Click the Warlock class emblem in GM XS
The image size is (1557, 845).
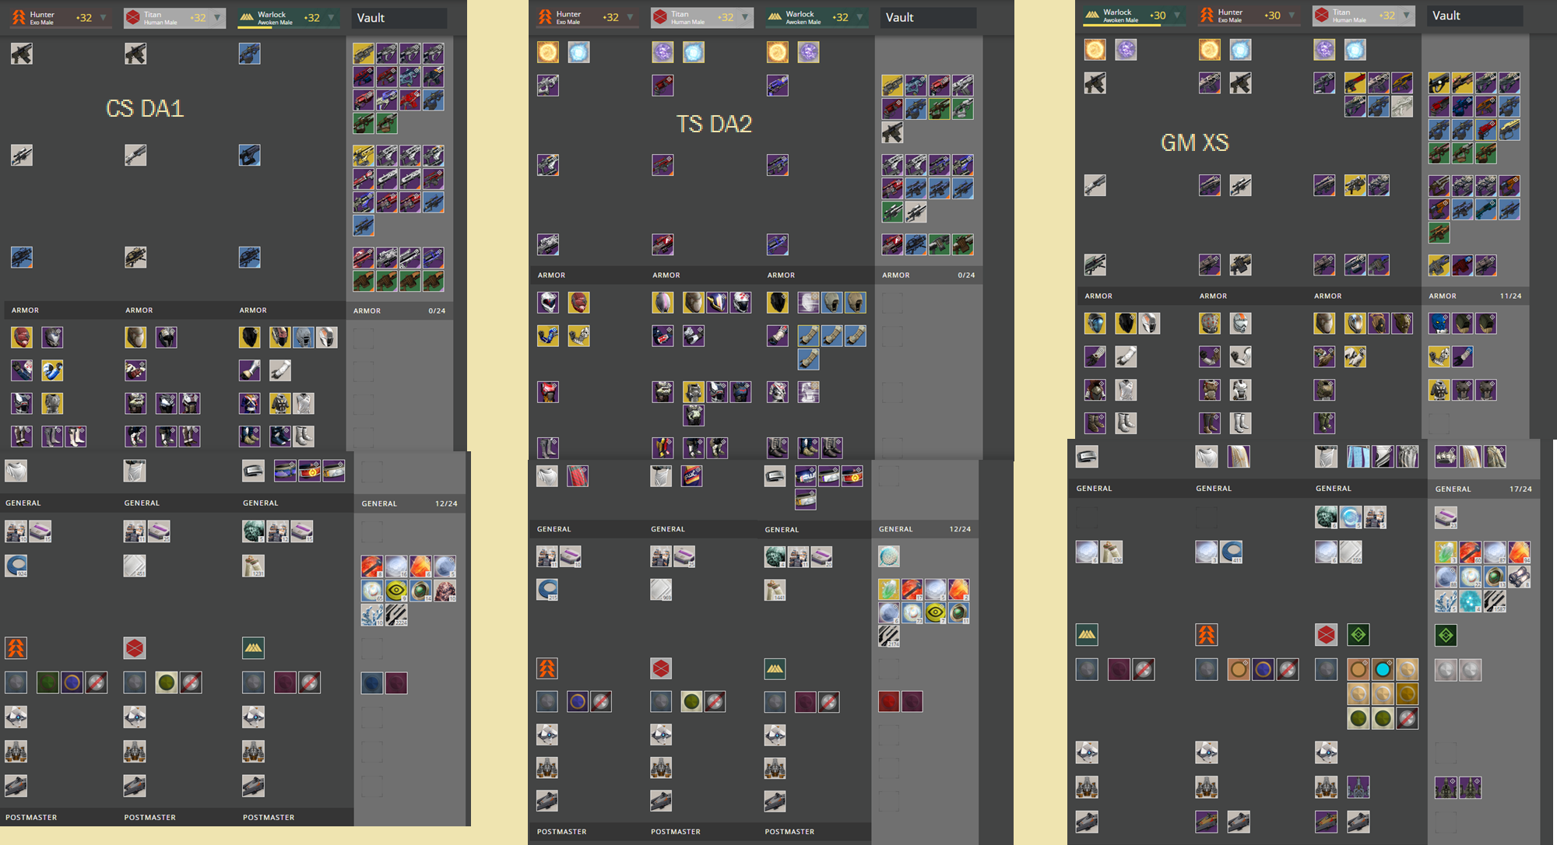(1087, 635)
